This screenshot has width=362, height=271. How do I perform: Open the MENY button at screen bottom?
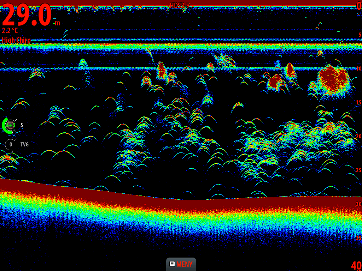pos(181,264)
